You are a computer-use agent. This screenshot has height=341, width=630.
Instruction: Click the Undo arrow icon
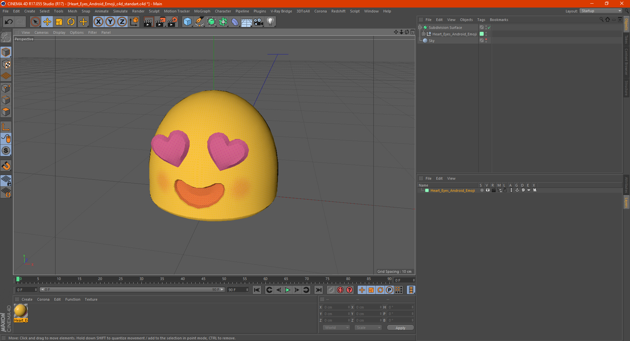click(9, 22)
